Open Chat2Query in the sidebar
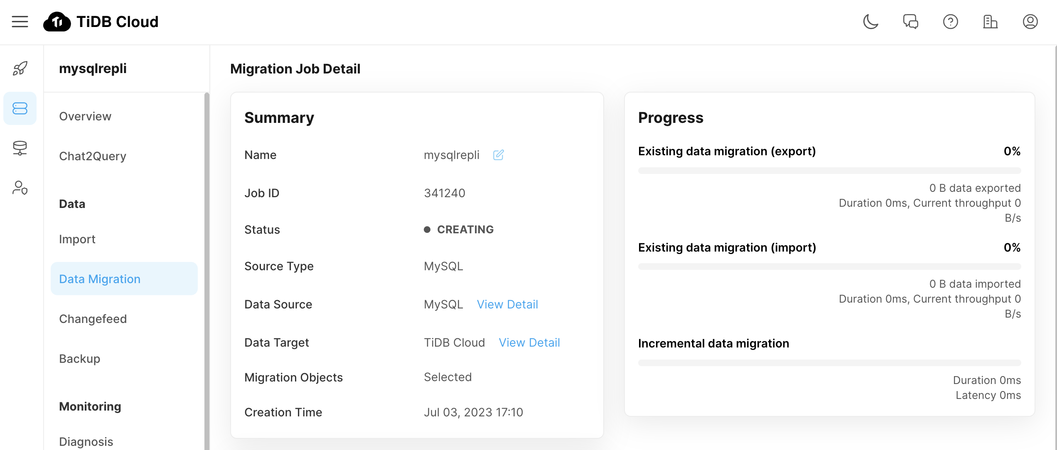 93,156
